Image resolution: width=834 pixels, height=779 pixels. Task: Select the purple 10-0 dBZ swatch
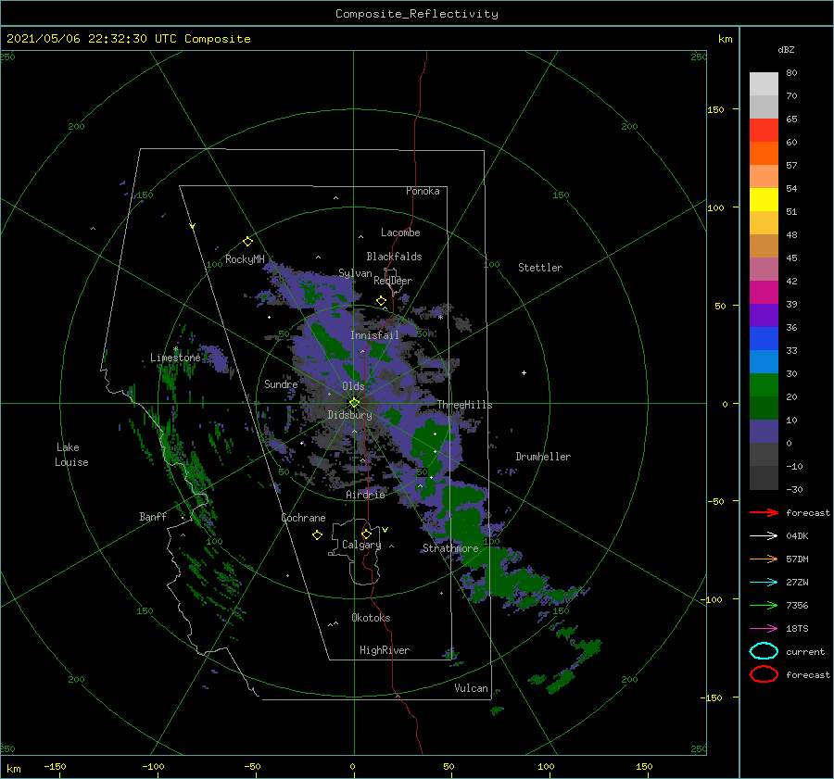click(764, 432)
